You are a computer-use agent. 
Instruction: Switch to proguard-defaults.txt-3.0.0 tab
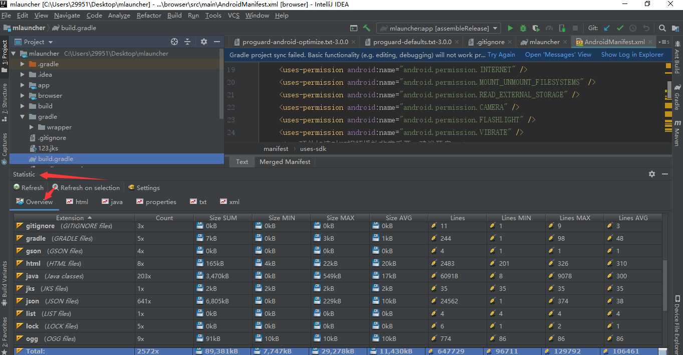412,42
